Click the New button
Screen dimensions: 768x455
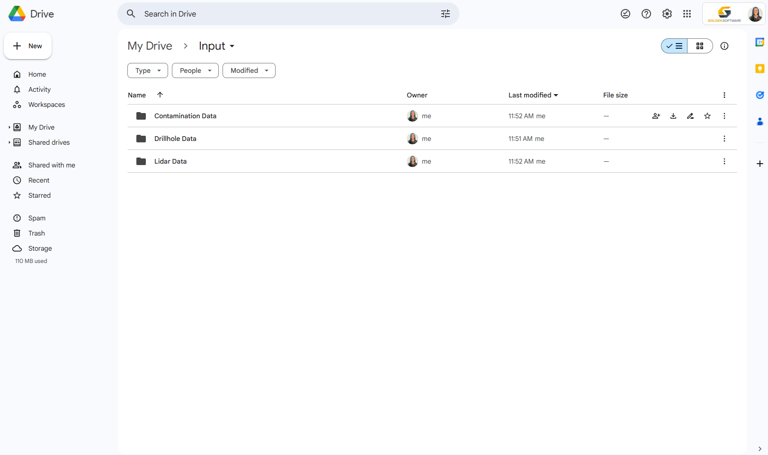pos(27,46)
